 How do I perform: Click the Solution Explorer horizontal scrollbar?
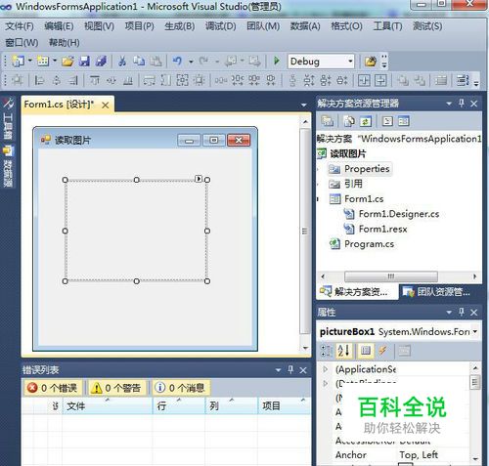(x=391, y=276)
